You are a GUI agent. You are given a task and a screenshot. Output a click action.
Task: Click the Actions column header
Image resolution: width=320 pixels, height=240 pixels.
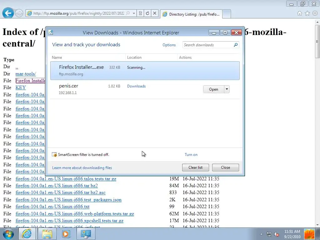(208, 57)
